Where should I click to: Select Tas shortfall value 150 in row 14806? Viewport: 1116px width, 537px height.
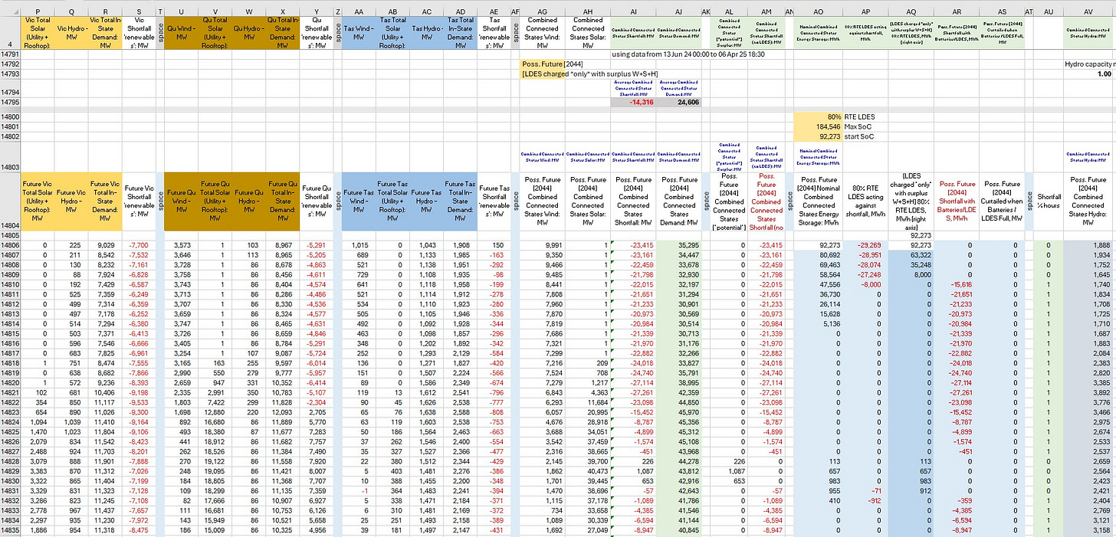494,244
